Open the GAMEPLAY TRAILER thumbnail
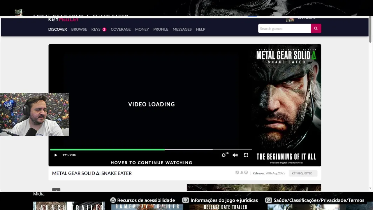The image size is (373, 210). [x=147, y=206]
